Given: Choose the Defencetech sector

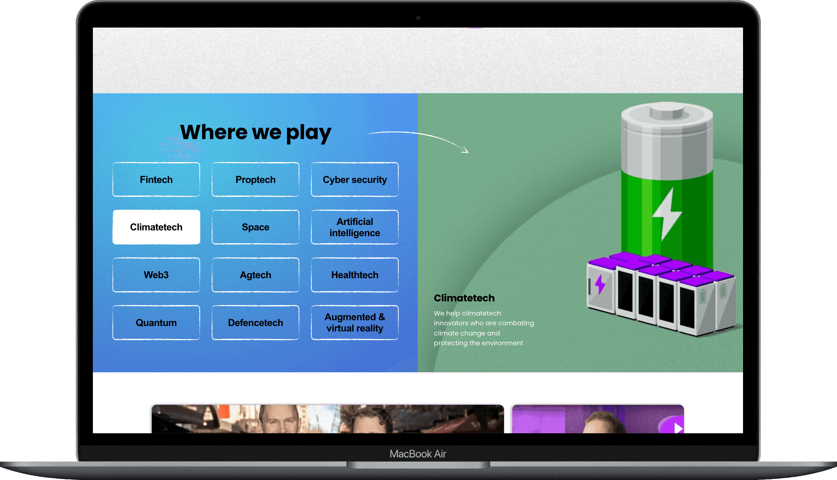Looking at the screenshot, I should 255,322.
